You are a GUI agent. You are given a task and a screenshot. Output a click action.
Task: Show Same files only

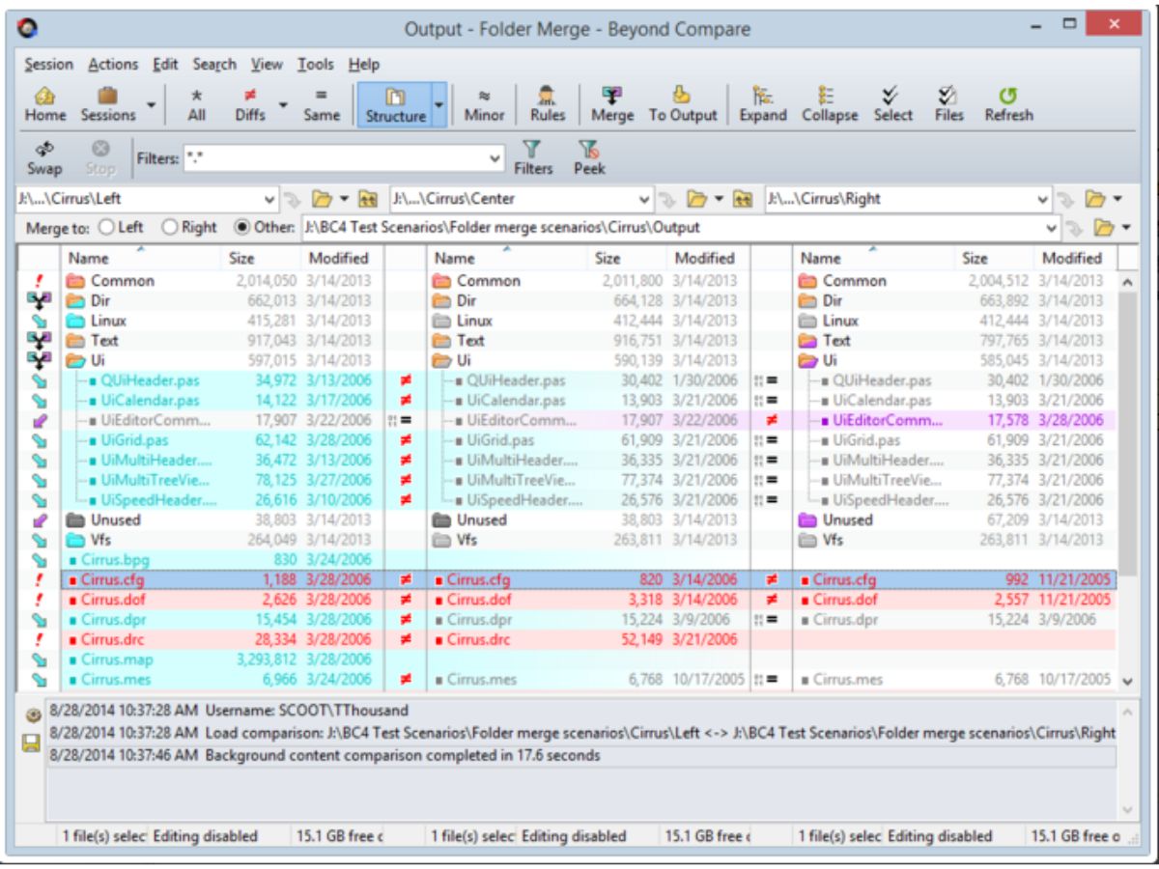pyautogui.click(x=322, y=104)
